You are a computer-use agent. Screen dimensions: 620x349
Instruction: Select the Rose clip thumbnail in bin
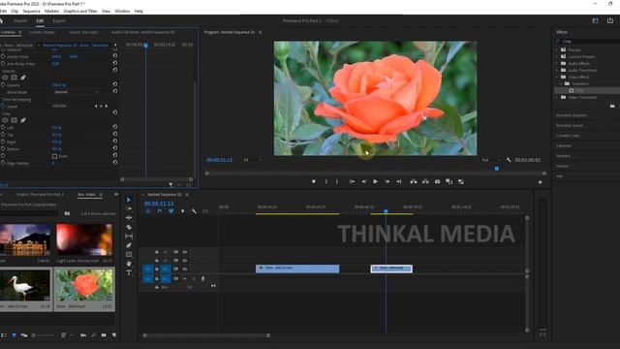tap(84, 285)
